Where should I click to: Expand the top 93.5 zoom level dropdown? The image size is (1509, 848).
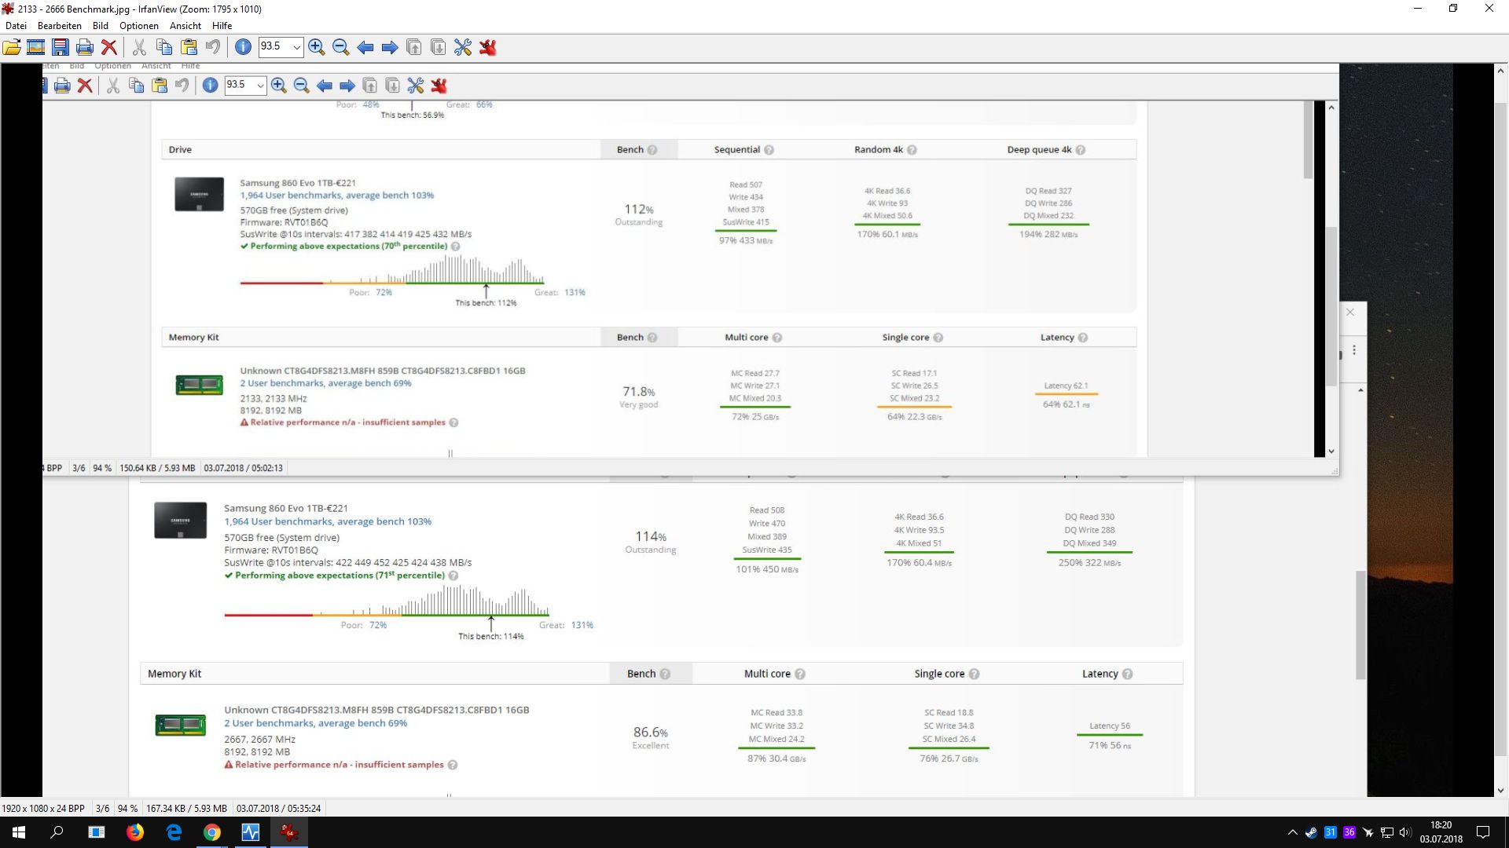tap(296, 47)
